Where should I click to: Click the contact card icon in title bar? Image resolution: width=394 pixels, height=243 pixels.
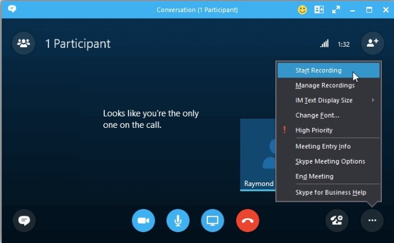[x=319, y=10]
